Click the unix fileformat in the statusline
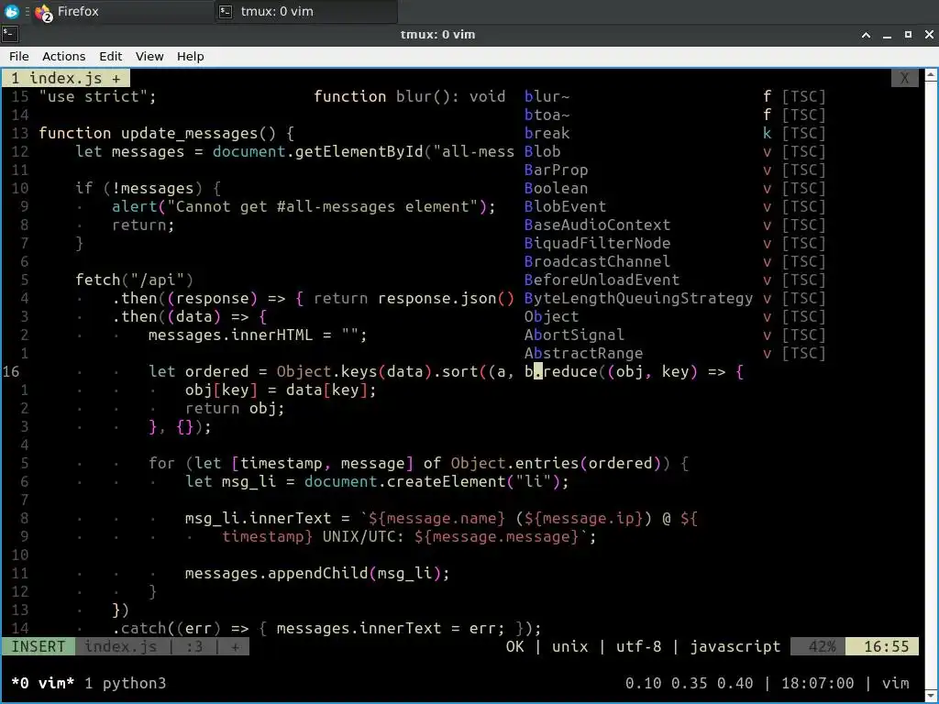 pos(569,646)
